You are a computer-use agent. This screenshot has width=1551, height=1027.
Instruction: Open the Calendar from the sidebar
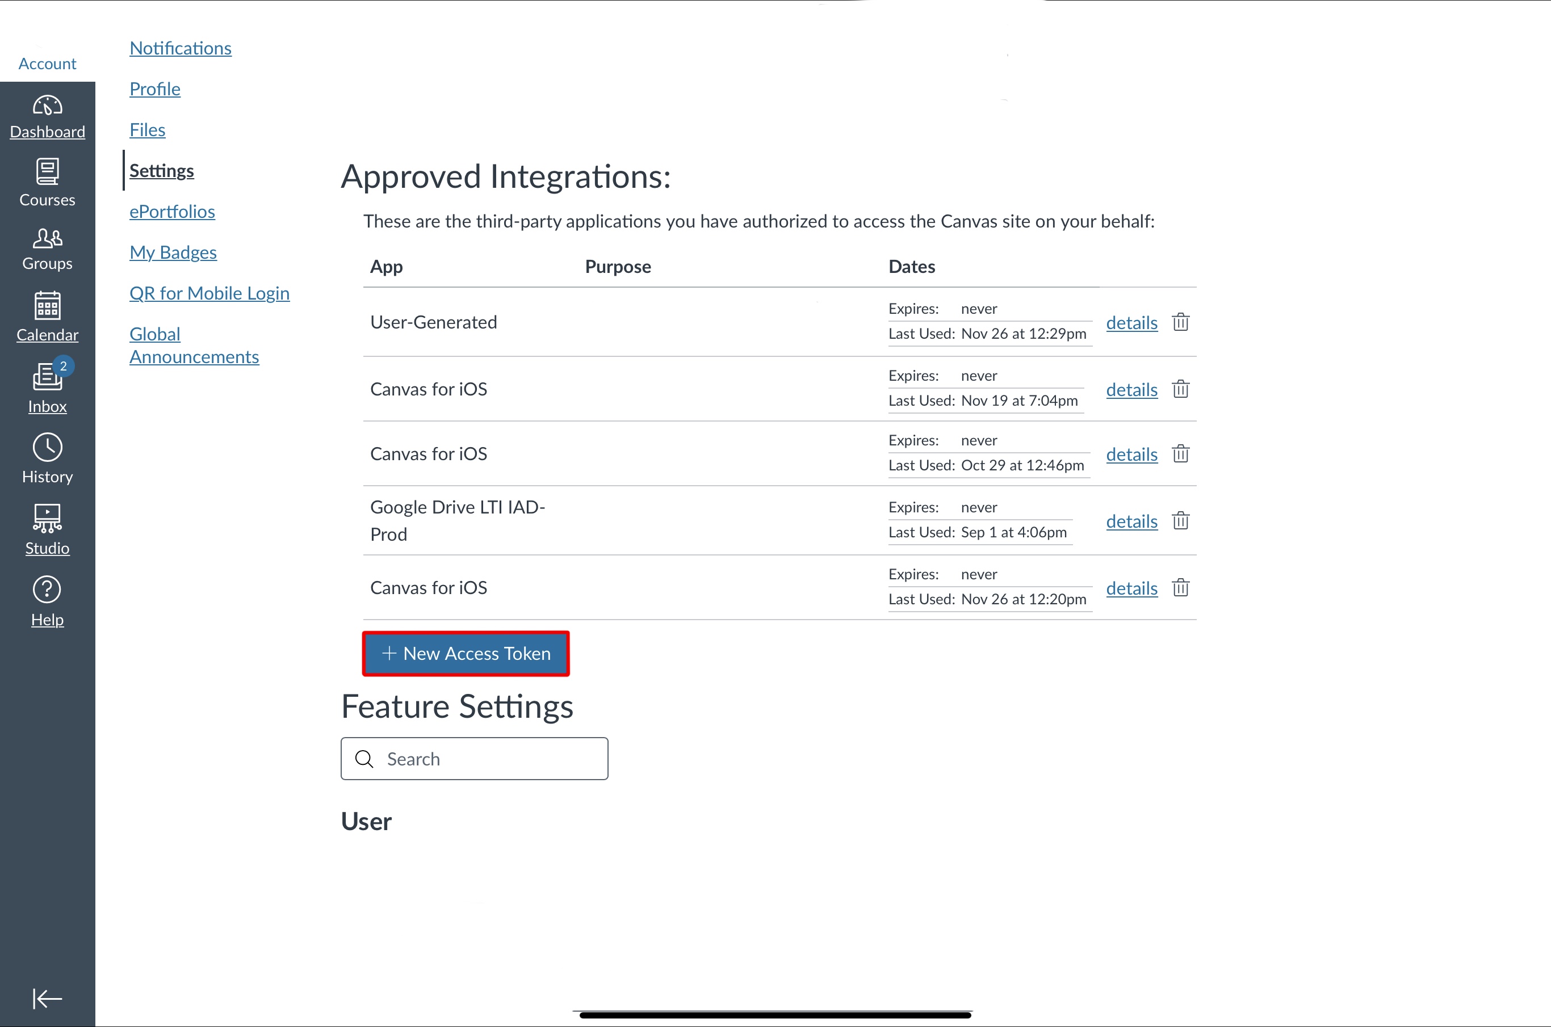point(47,317)
